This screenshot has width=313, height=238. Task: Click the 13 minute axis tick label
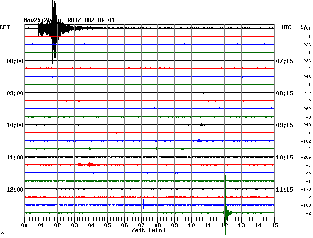(x=241, y=225)
